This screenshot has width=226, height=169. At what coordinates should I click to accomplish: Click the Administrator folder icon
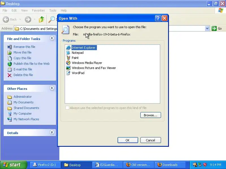10,97
